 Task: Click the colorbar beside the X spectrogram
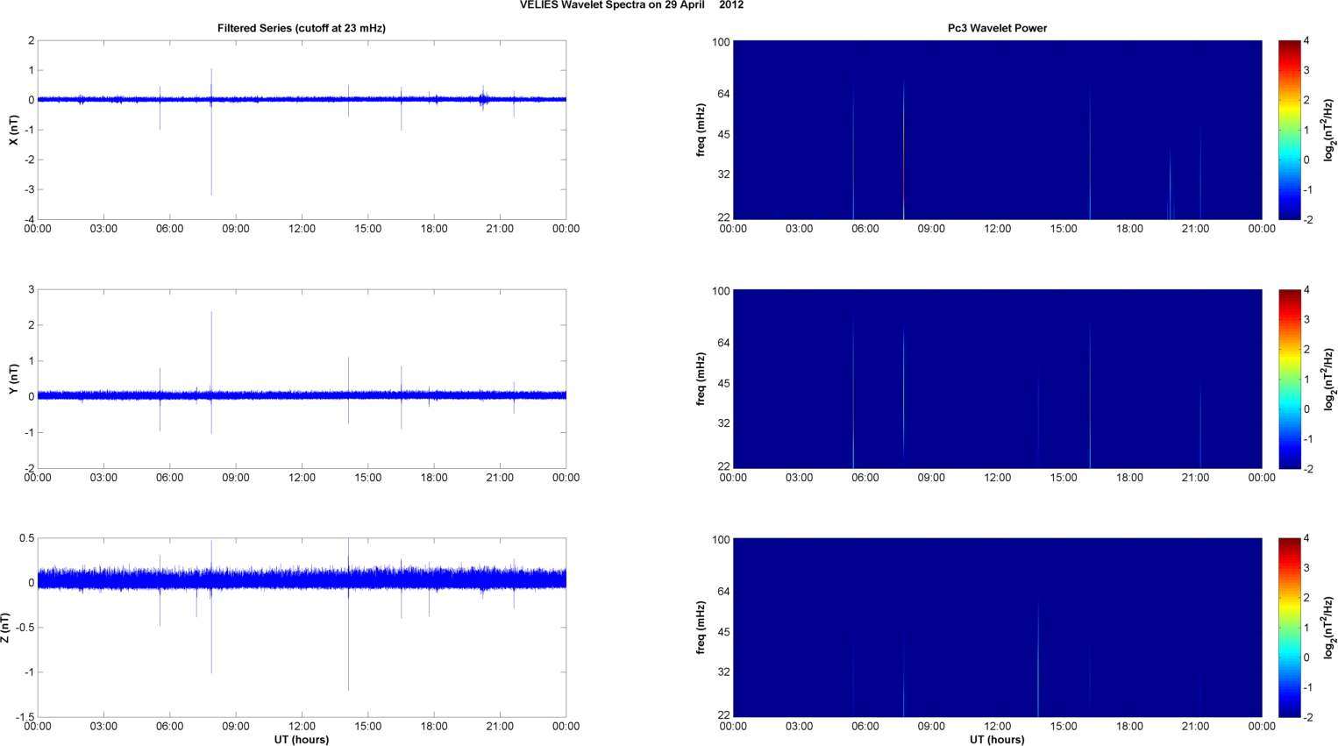click(x=1289, y=130)
